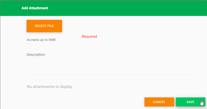The image size is (207, 109).
Task: Click the Description field label
Action: coord(36,55)
